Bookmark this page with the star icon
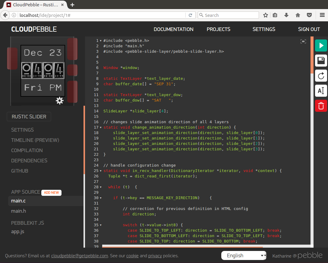This screenshot has width=328, height=263. (x=266, y=15)
